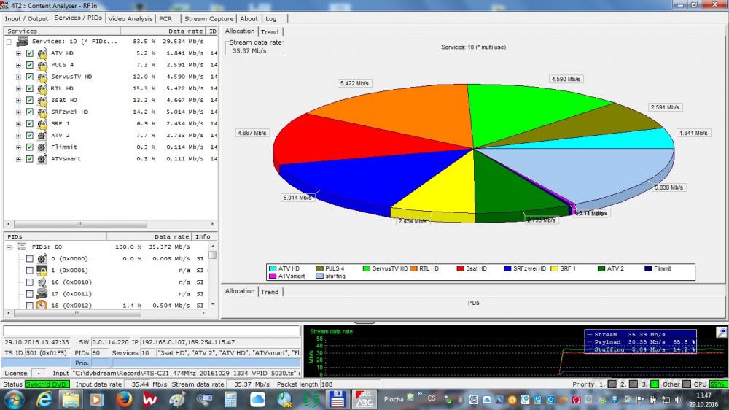Image resolution: width=729 pixels, height=410 pixels.
Task: Uncheck the 3sat HD service checkbox
Action: pos(30,100)
